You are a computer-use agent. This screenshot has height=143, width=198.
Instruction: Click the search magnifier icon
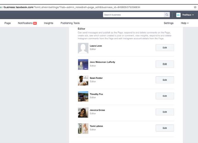(167, 15)
